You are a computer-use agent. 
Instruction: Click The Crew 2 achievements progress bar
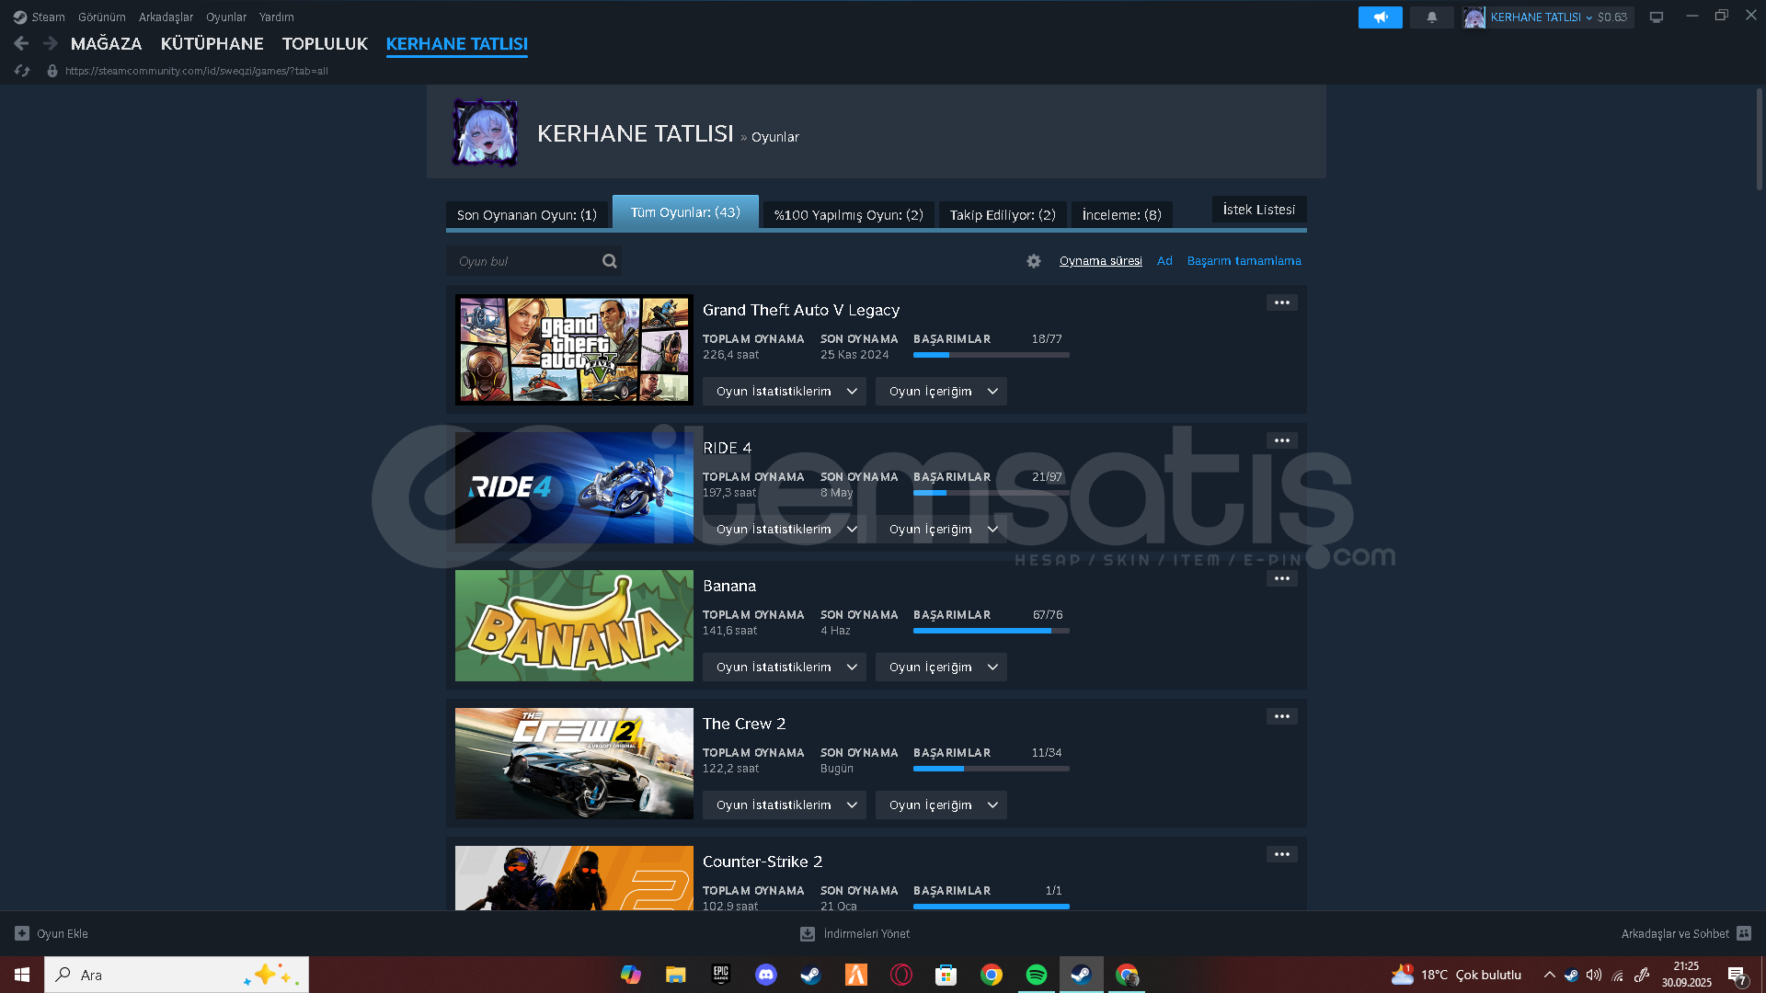point(991,769)
